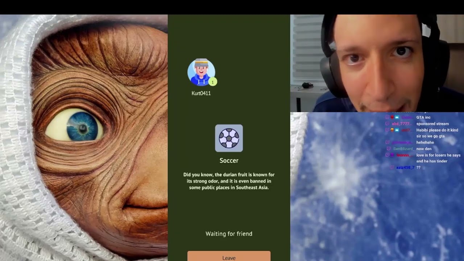
Task: Click orange emote badge in Habibi row
Action: (392, 130)
